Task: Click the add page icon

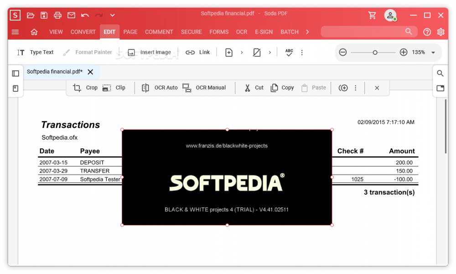Action: (x=229, y=53)
